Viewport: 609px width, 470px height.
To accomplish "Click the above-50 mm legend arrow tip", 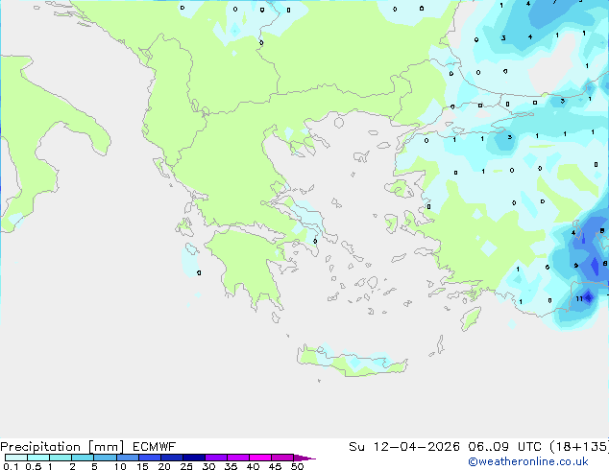I will click(304, 458).
